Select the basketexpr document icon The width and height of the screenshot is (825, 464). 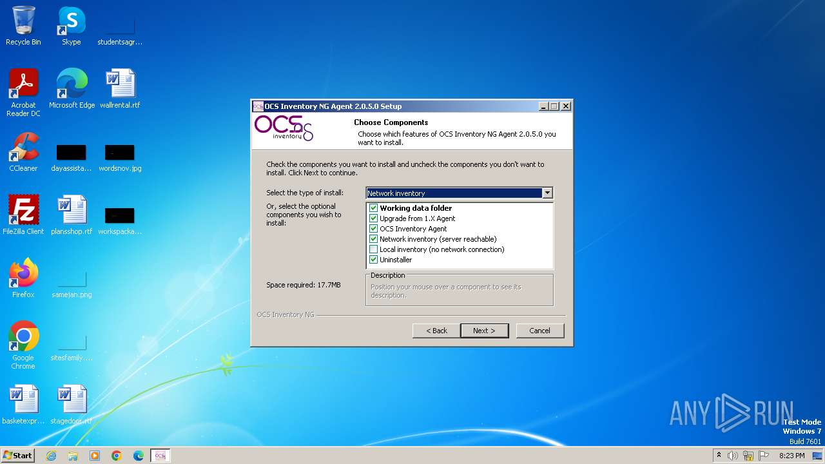click(x=23, y=405)
